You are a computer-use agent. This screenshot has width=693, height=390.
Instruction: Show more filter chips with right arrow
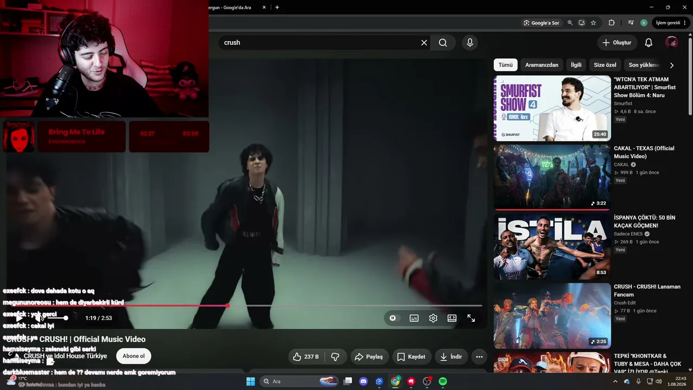pos(672,65)
